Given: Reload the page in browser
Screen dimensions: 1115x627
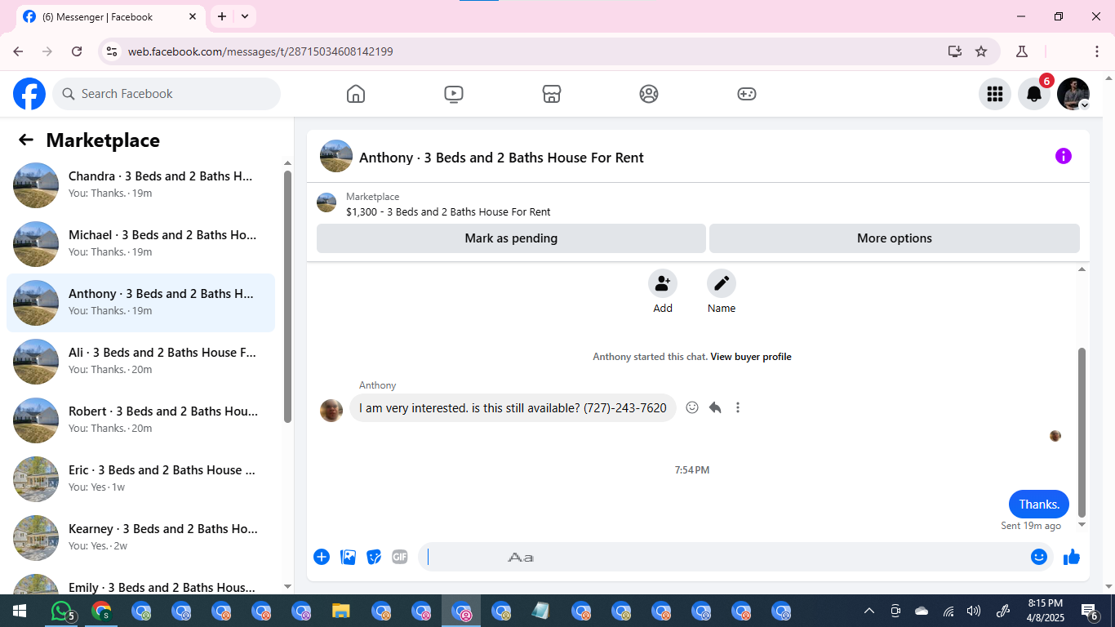Looking at the screenshot, I should coord(77,51).
